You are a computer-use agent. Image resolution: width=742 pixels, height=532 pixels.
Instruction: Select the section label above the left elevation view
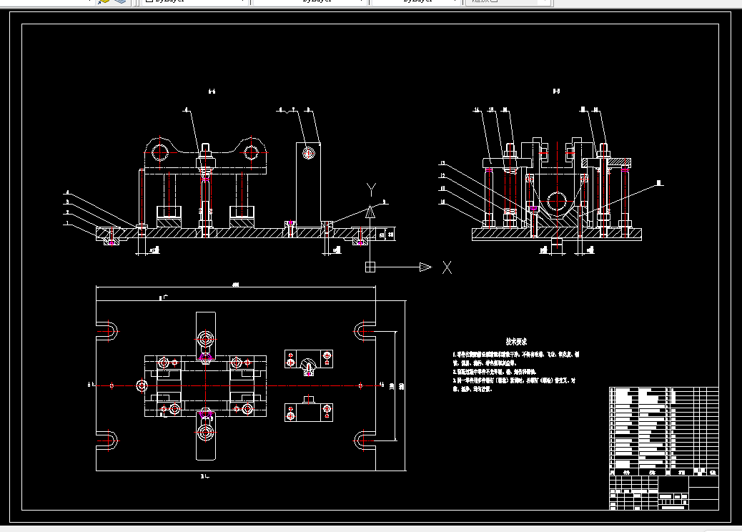pyautogui.click(x=212, y=91)
